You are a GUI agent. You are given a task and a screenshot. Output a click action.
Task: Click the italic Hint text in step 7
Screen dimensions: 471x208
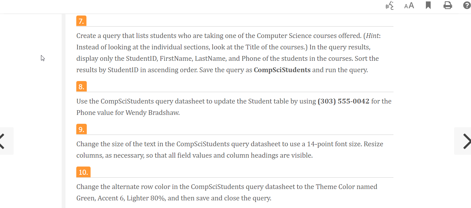(x=372, y=36)
